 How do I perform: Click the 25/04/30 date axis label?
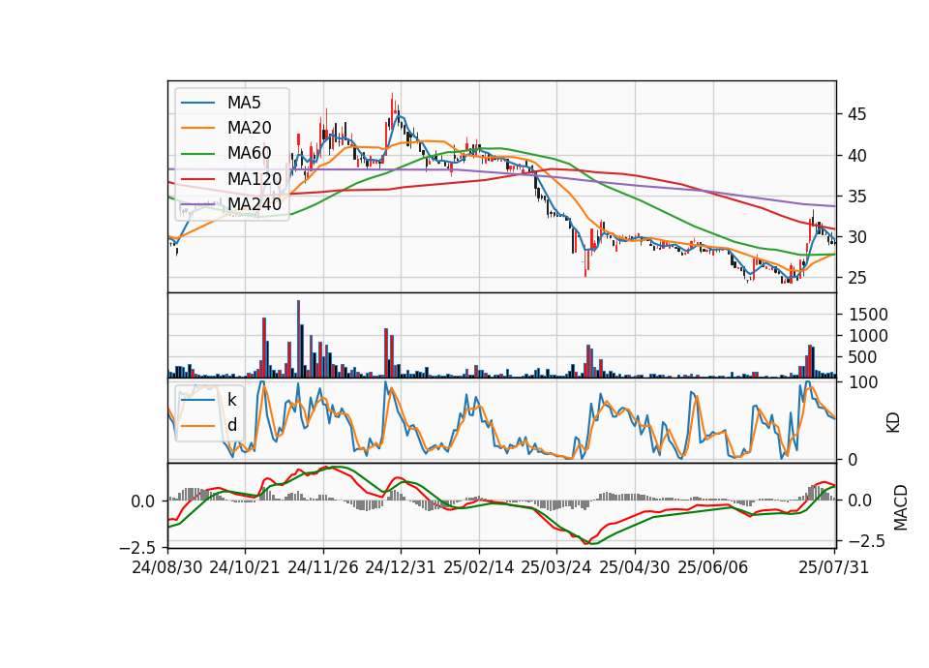(635, 567)
